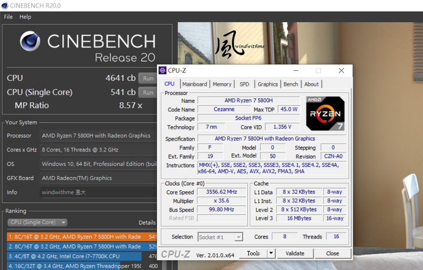Click the AMD Ryzen 7 logo badge
Image resolution: width=423 pixels, height=270 pixels.
(325, 114)
